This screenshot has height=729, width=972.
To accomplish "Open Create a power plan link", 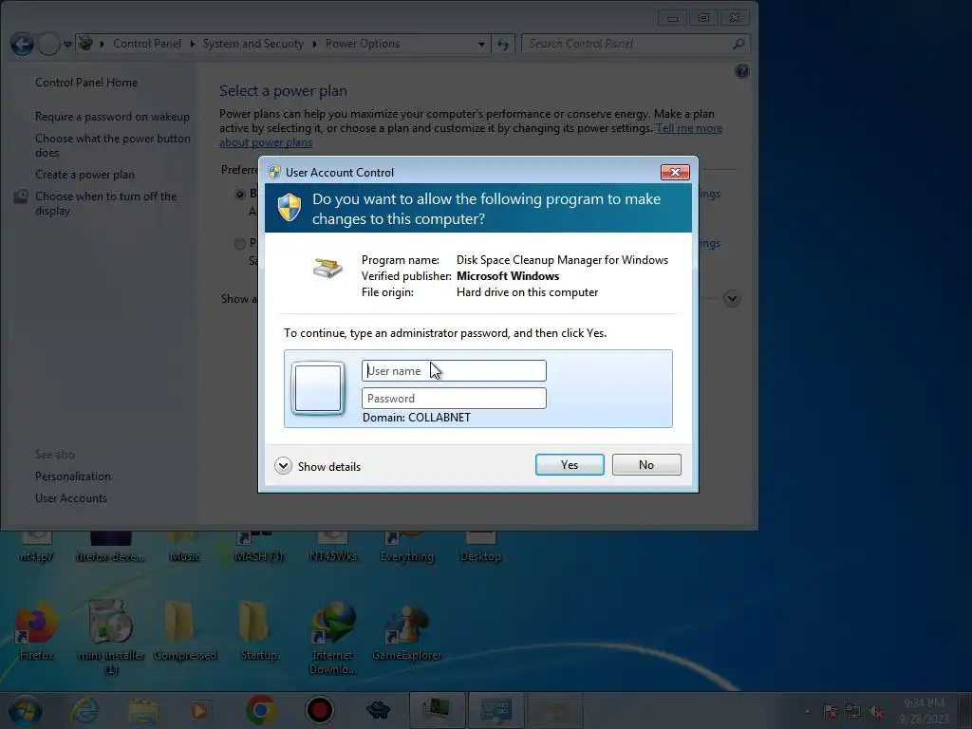I will click(84, 175).
